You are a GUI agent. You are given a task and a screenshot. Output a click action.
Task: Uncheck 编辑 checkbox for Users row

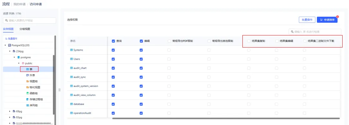click(141, 59)
